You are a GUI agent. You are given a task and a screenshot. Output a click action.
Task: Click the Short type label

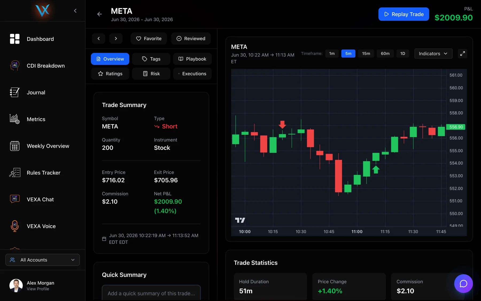(166, 126)
